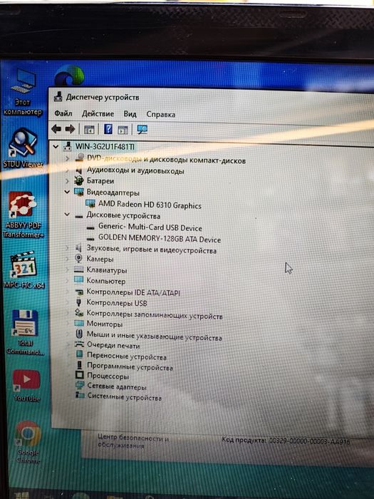Expand the Батареи category arrow
This screenshot has width=374, height=499.
[x=67, y=181]
